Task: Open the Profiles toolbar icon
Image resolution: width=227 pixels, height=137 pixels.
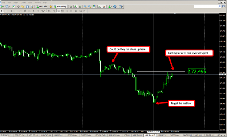Action: [x=7, y=7]
